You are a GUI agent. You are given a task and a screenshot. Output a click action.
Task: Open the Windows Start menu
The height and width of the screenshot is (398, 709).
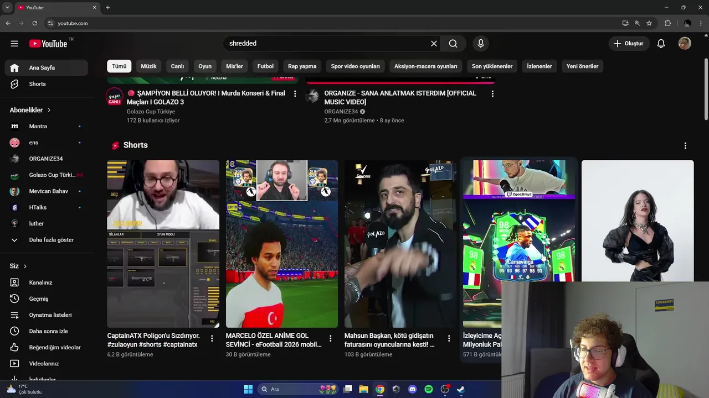(248, 389)
